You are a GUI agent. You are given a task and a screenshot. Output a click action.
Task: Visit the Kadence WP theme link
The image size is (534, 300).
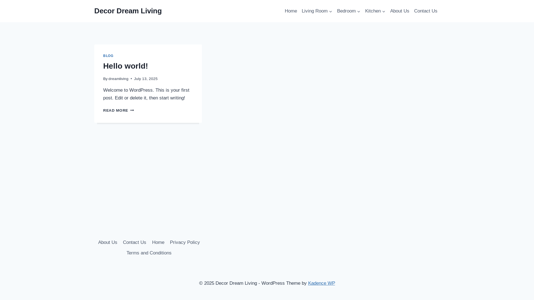pos(321,283)
